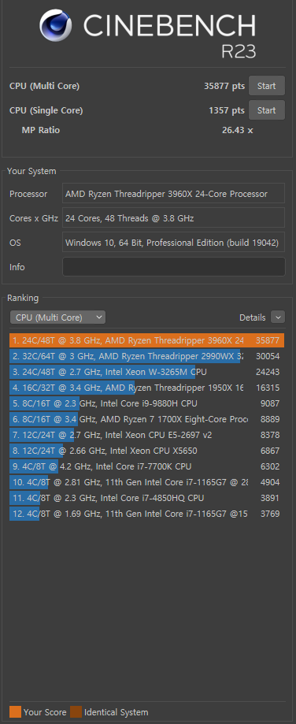Click the Processor name field

click(174, 194)
